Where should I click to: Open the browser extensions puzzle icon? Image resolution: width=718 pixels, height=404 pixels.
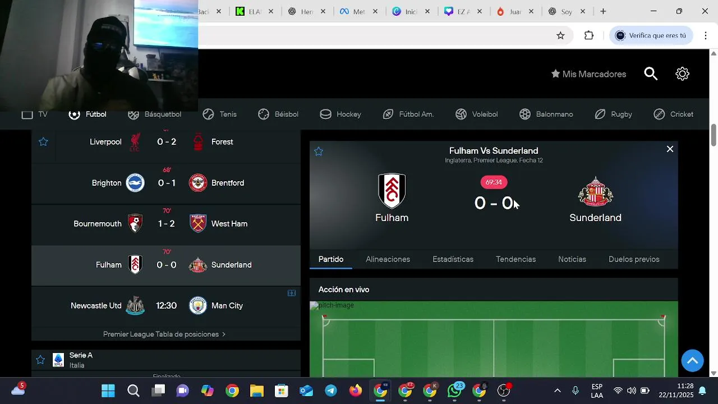click(x=588, y=35)
